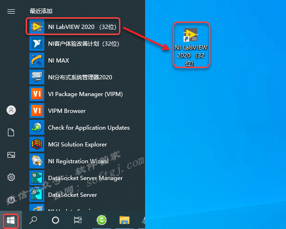Screen dimensions: 286x229
Task: Open the taskbar search magnifier
Action: pos(33,220)
